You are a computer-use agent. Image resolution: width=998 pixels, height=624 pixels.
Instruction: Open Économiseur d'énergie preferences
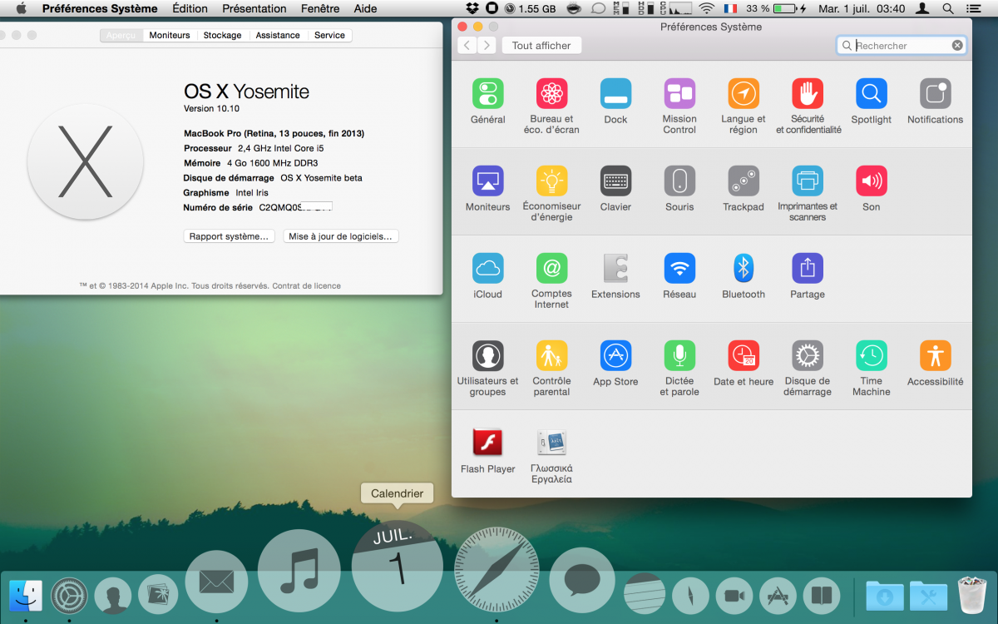coord(551,181)
